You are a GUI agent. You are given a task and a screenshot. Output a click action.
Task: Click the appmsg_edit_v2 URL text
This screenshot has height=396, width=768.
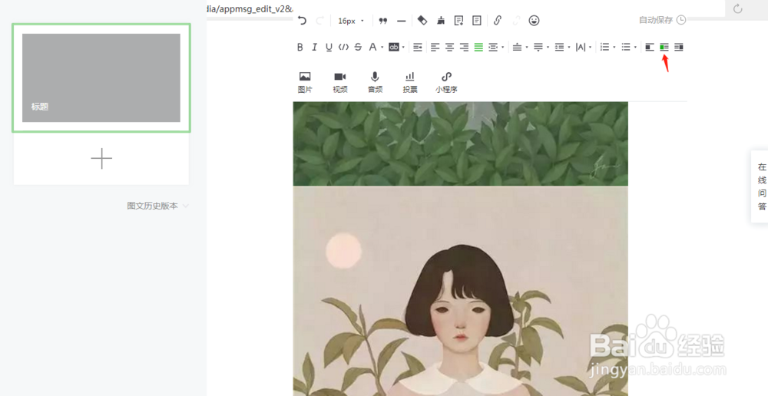click(x=250, y=8)
